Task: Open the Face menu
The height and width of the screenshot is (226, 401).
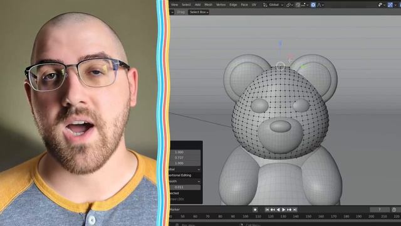Action: point(244,4)
